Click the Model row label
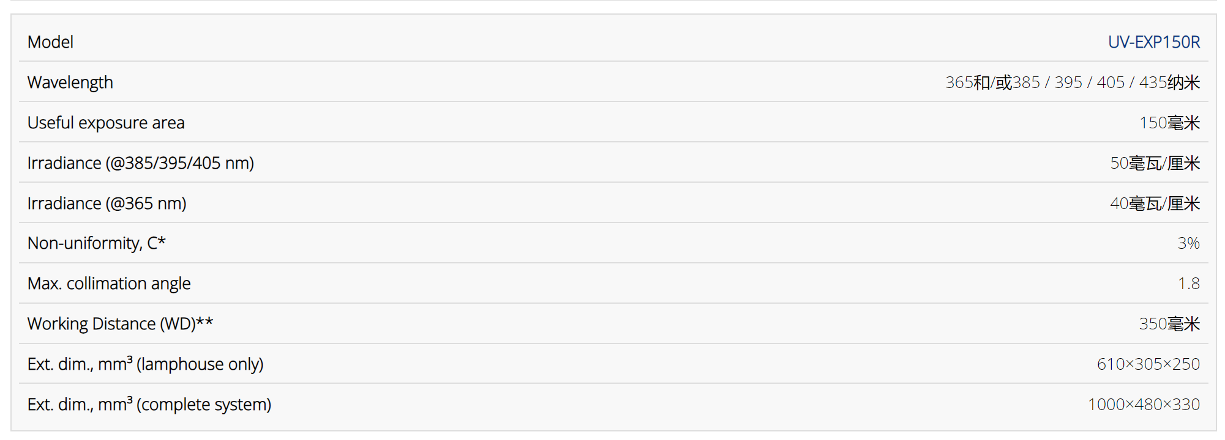This screenshot has height=440, width=1225. (50, 42)
